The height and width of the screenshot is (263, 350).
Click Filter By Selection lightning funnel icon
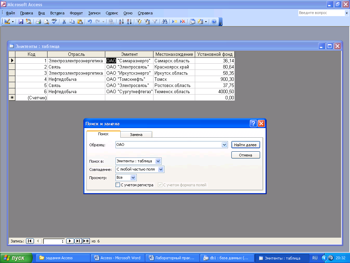tap(139, 22)
